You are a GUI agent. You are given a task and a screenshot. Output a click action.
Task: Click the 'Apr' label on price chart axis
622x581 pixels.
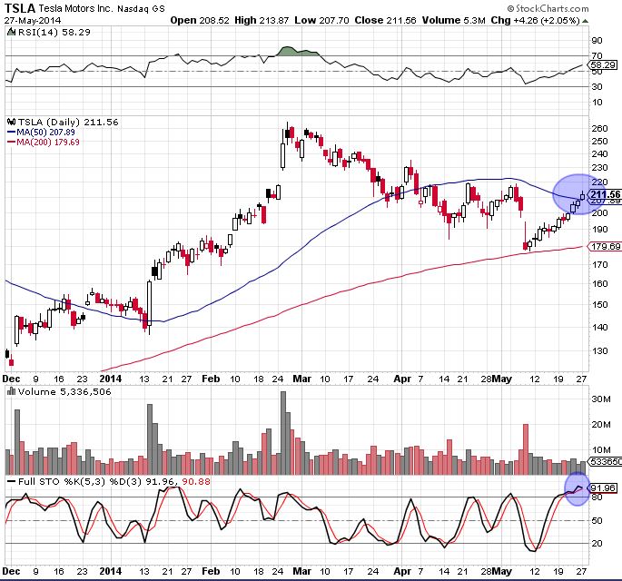pos(402,379)
